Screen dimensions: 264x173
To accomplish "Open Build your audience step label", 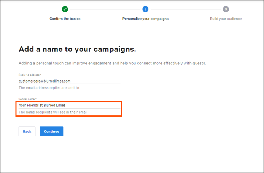I will (x=226, y=19).
